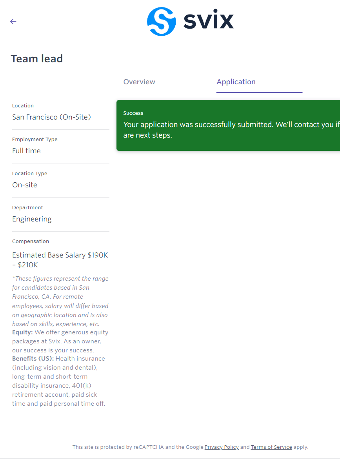Click the Full time employment value

tap(26, 151)
